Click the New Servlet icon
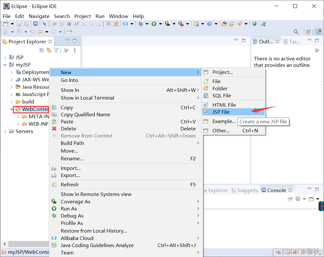The height and width of the screenshot is (257, 324). coord(210,24)
